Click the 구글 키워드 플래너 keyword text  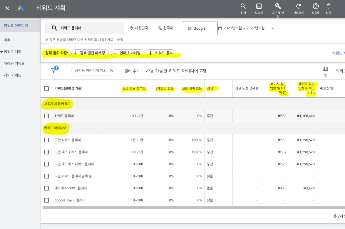pos(68,140)
